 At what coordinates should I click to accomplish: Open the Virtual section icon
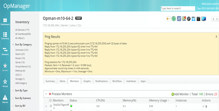pyautogui.click(x=5, y=81)
